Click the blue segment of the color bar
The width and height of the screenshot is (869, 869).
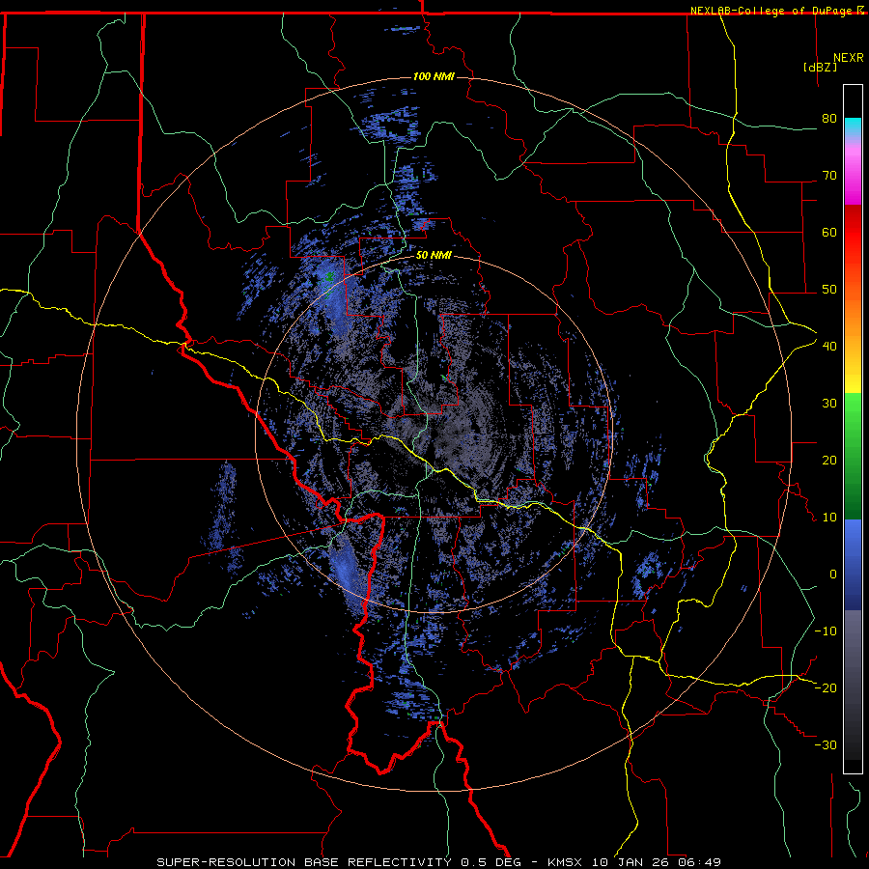pos(853,565)
